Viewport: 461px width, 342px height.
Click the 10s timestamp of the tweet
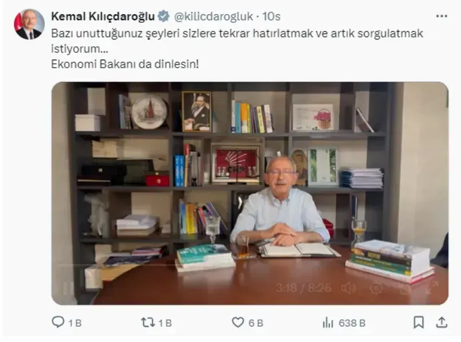click(271, 17)
